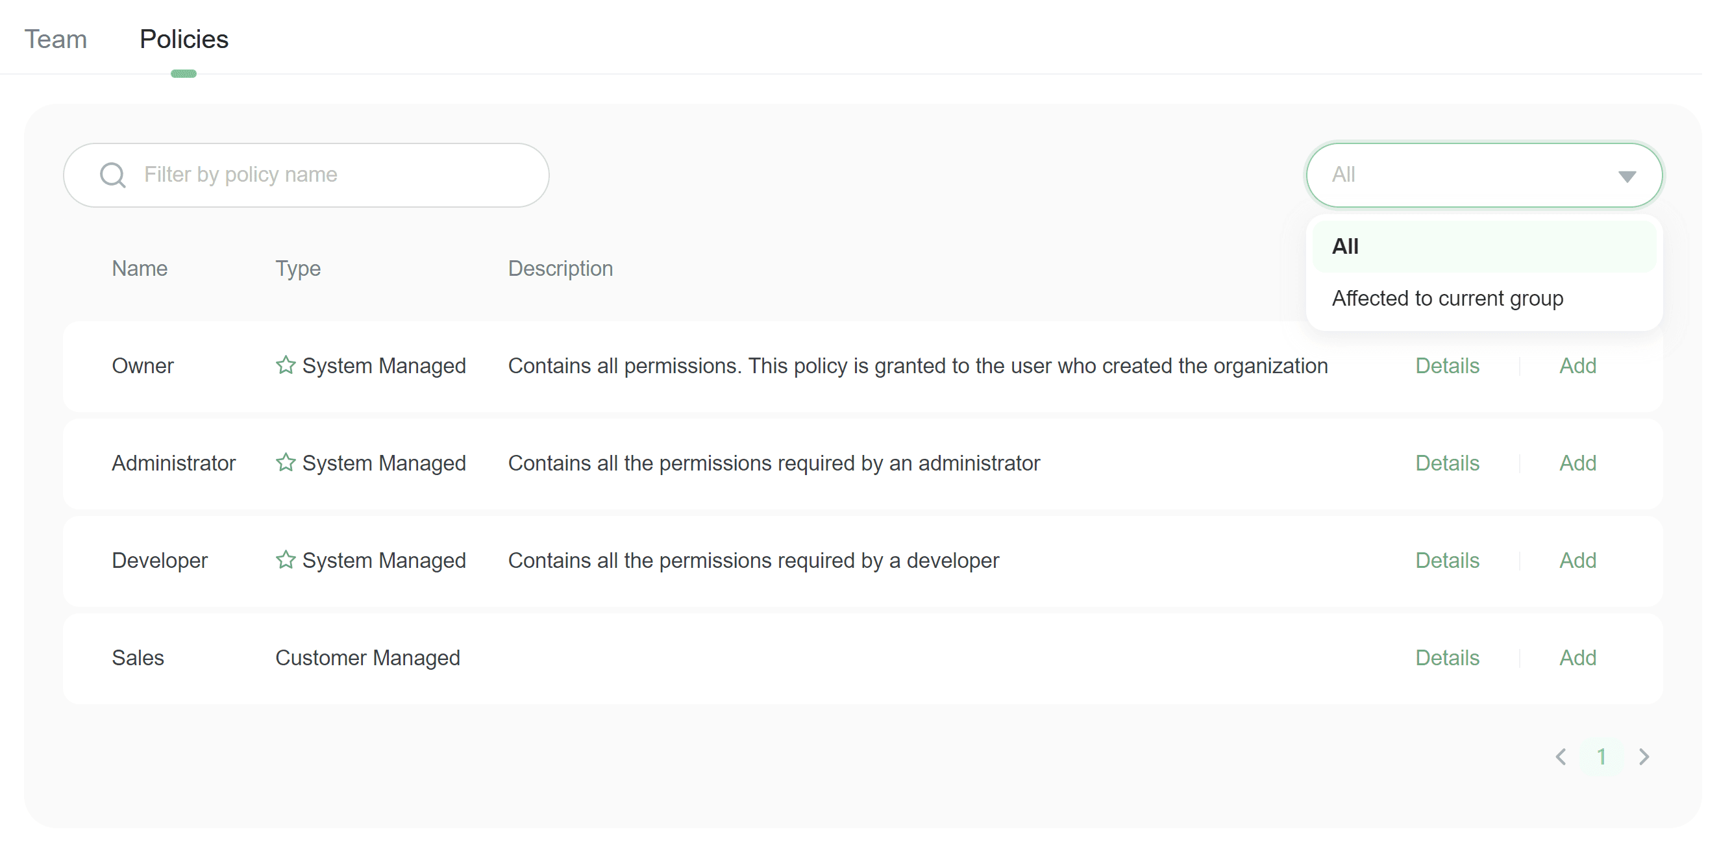Add the Developer policy
The width and height of the screenshot is (1719, 845).
coord(1577,560)
